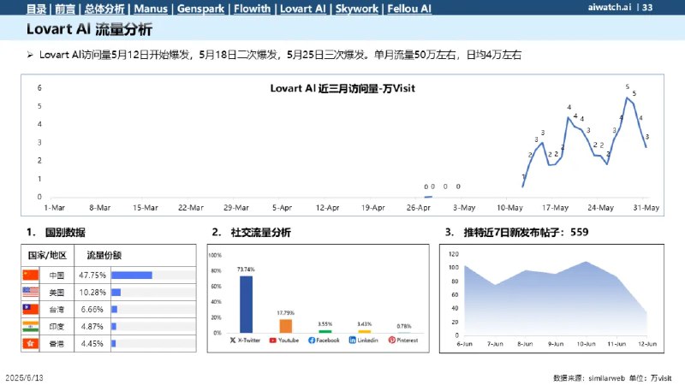Screen dimensions: 685x385
Task: Click the 1-Mar axis label
Action: 54,208
